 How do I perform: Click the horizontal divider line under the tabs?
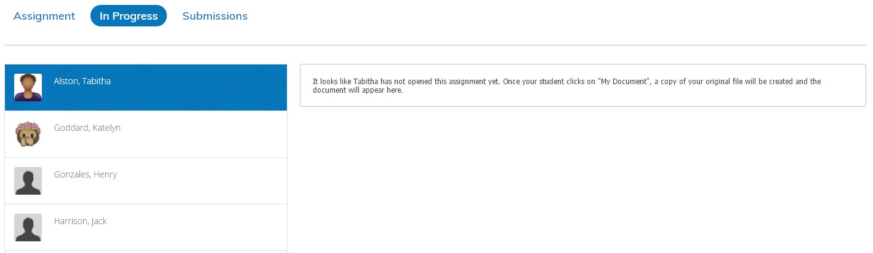(435, 45)
